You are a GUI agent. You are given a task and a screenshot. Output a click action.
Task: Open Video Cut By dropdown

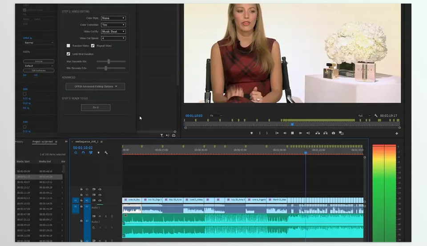pos(113,32)
